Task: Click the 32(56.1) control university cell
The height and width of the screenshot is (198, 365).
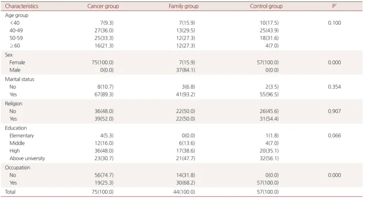Action: [x=269, y=158]
